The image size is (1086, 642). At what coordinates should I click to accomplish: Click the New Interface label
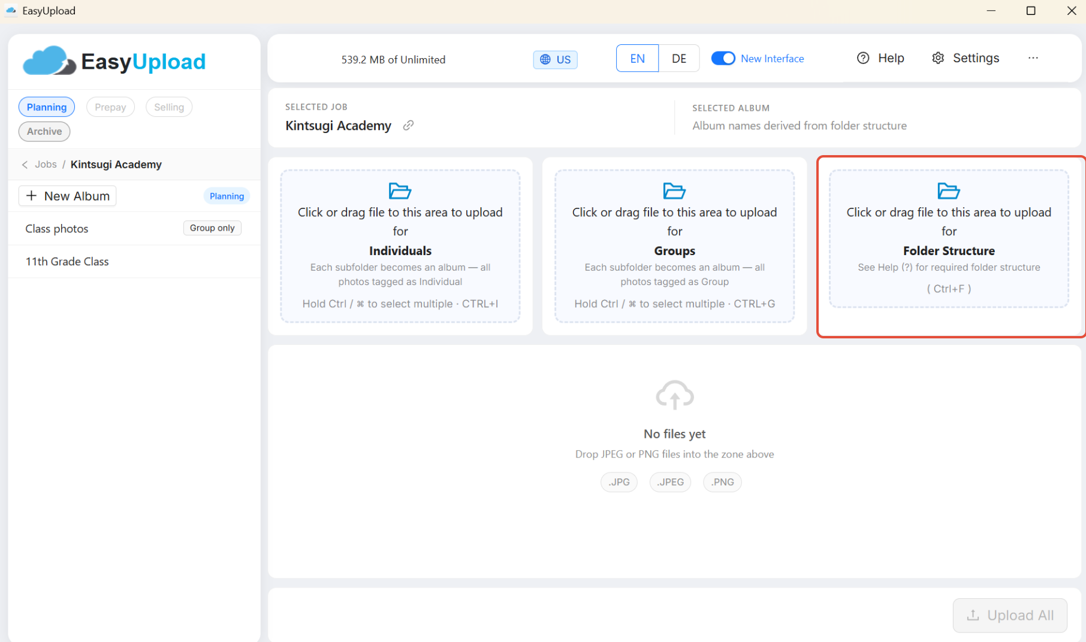tap(772, 59)
